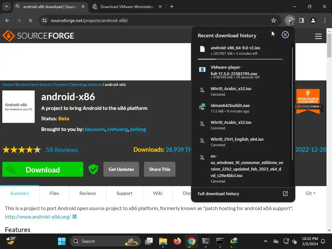
Task: Open the http://www.android-x86.org/ link
Action: click(38, 217)
